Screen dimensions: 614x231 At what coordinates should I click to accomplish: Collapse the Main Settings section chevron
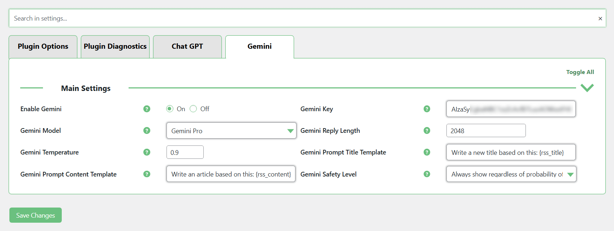pos(587,88)
